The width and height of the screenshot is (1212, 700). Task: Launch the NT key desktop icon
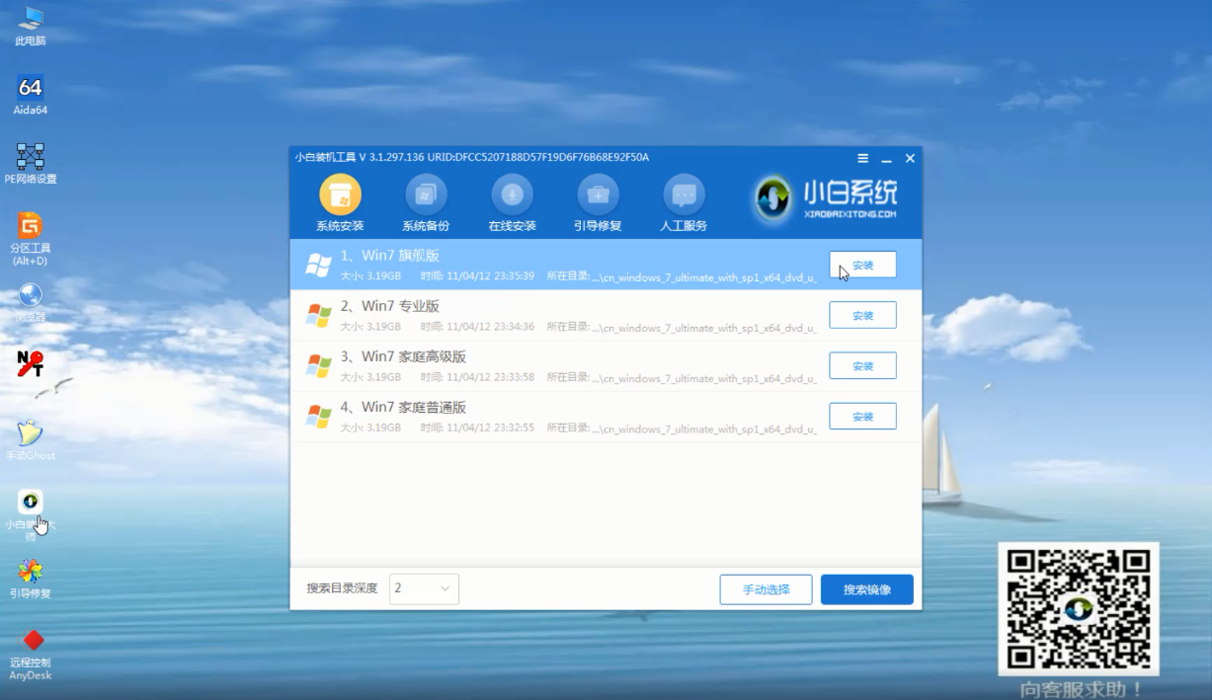point(31,363)
